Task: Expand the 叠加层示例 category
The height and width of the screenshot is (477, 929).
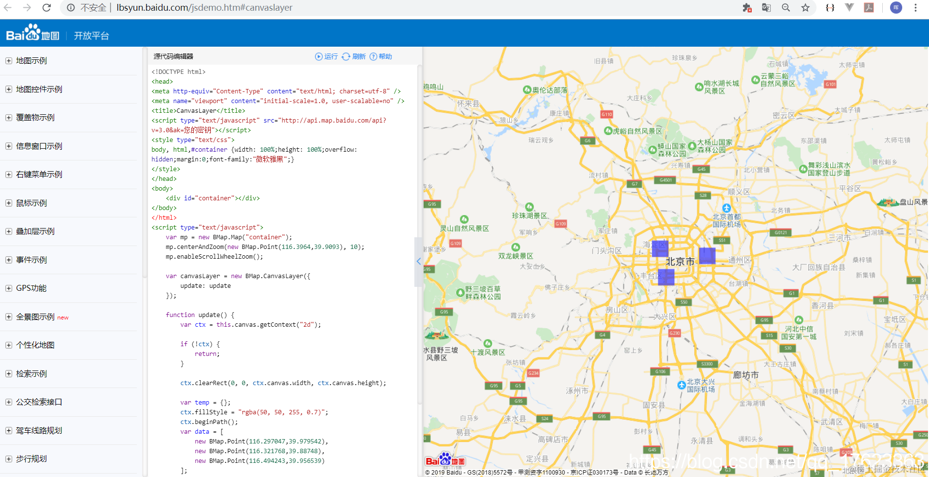Action: (9, 231)
